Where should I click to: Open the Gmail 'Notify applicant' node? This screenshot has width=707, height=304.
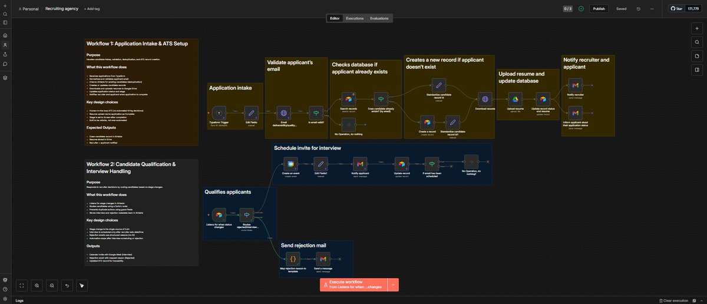tap(360, 164)
